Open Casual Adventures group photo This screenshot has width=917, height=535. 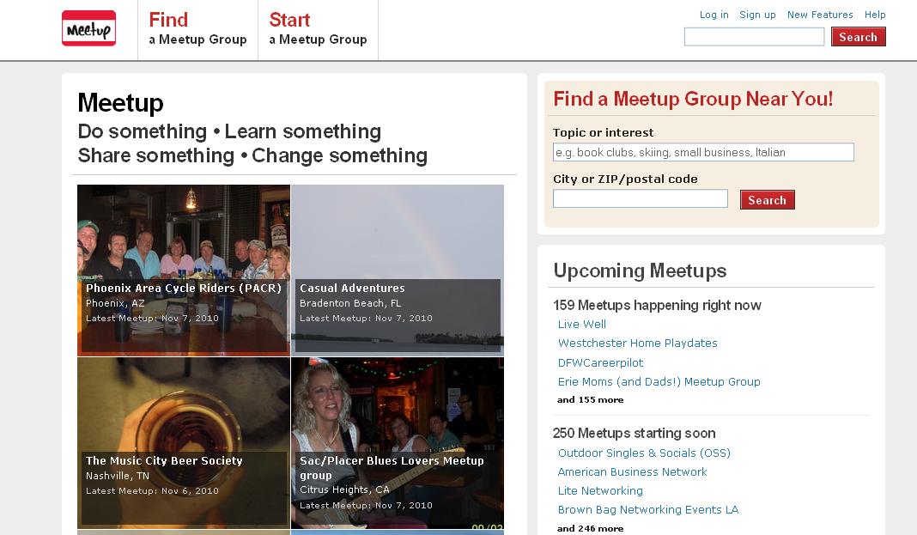tap(398, 271)
